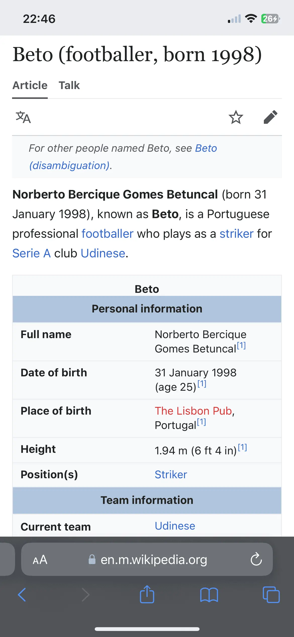Tap the home indicator bar

(x=147, y=629)
